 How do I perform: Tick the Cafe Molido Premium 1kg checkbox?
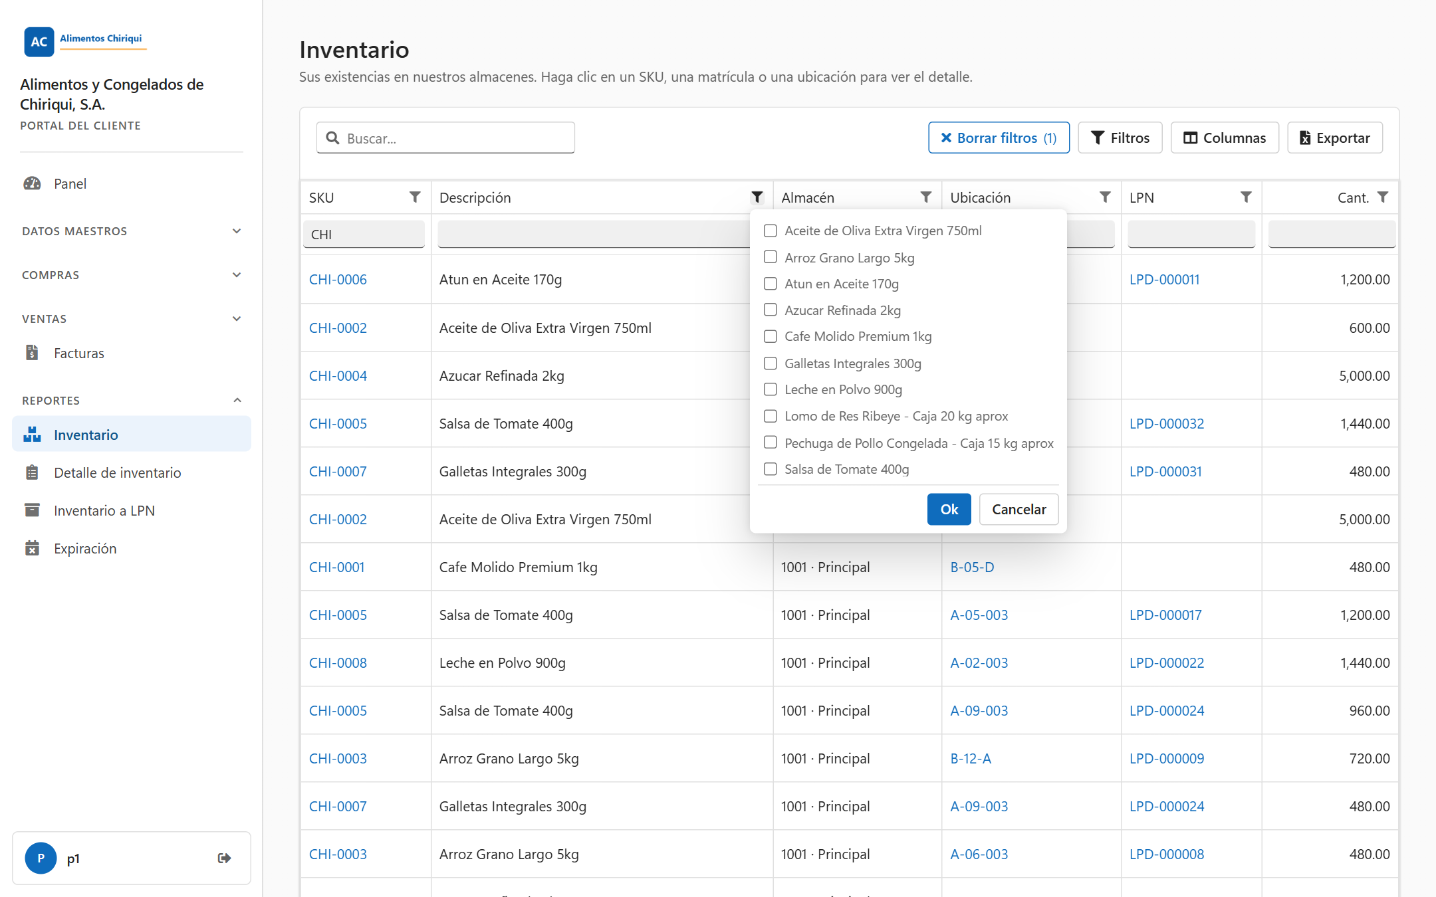[771, 336]
